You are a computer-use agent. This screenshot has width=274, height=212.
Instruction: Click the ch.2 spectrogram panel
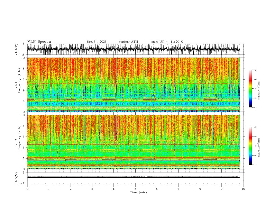(134, 142)
